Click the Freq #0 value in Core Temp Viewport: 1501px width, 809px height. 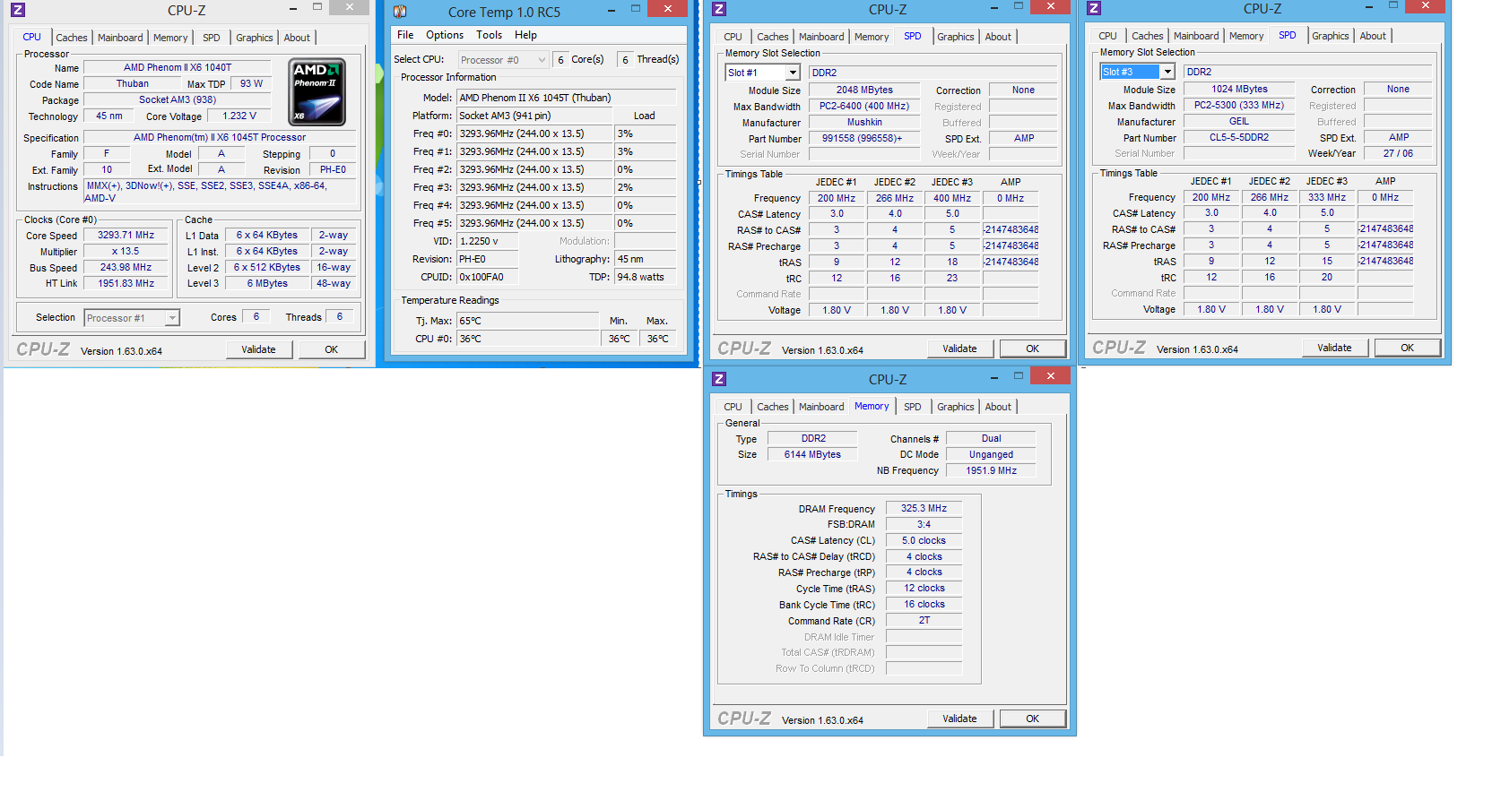pos(534,133)
